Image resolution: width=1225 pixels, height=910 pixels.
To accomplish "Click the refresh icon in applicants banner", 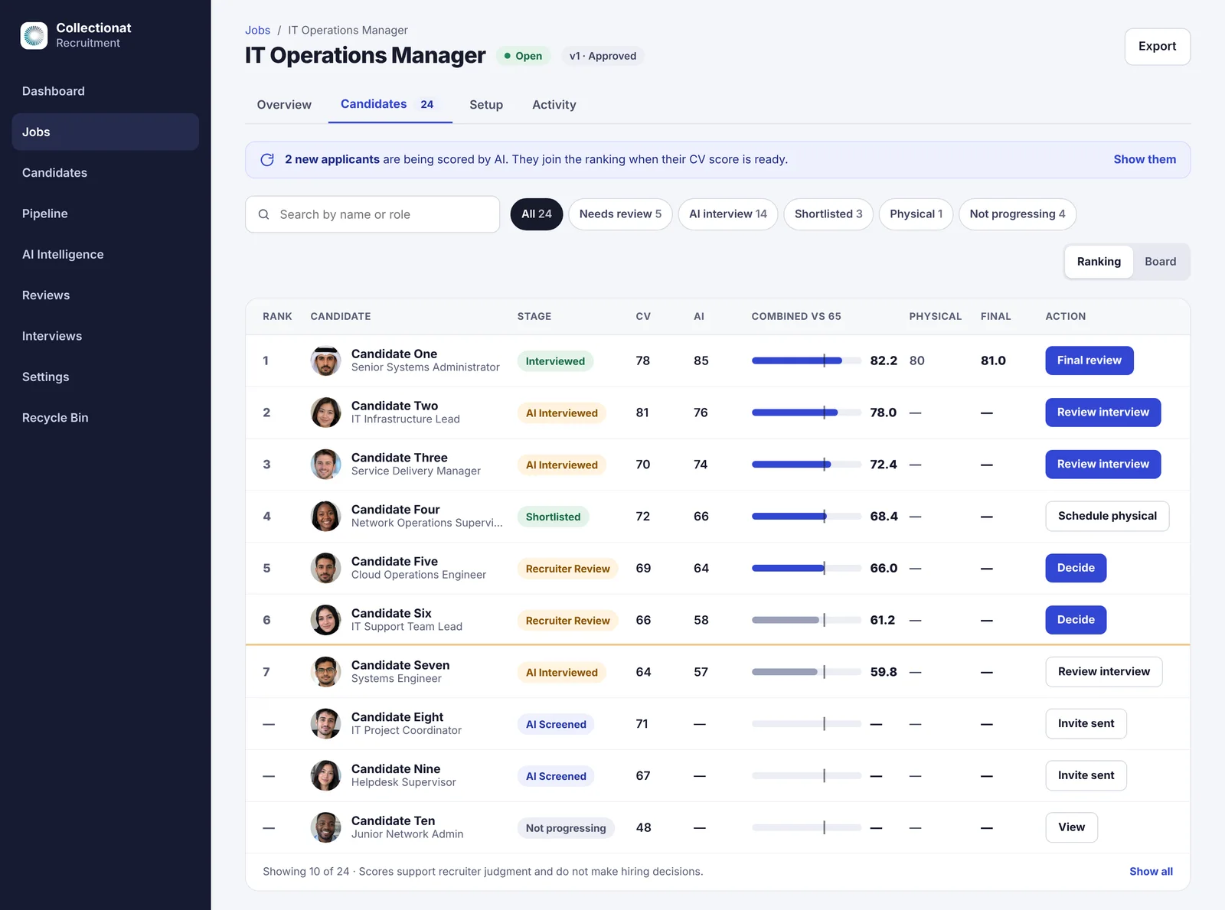I will click(x=267, y=160).
